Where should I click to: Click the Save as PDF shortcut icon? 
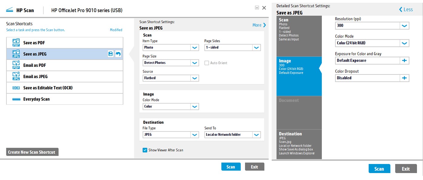click(x=16, y=43)
